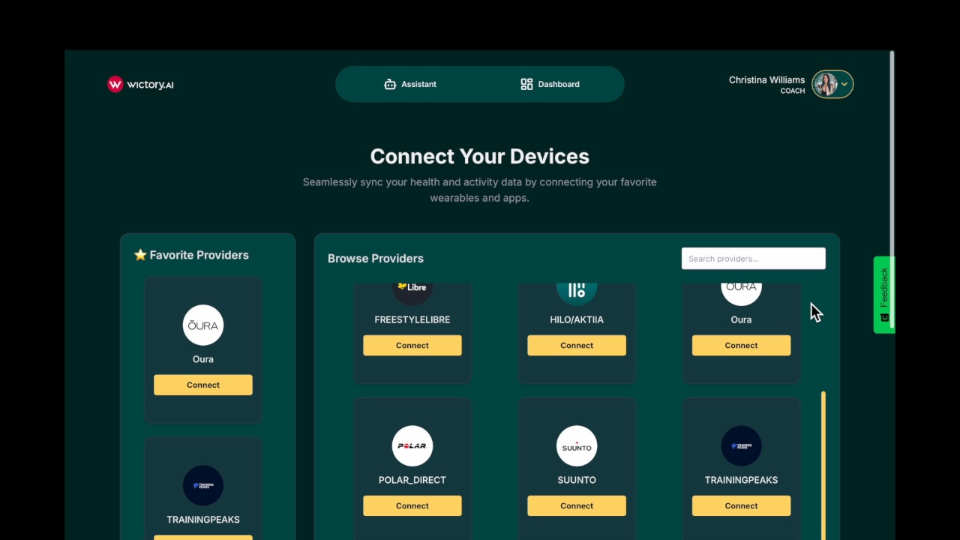Click the SUUNTO provider name
Image resolution: width=960 pixels, height=540 pixels.
(x=577, y=480)
